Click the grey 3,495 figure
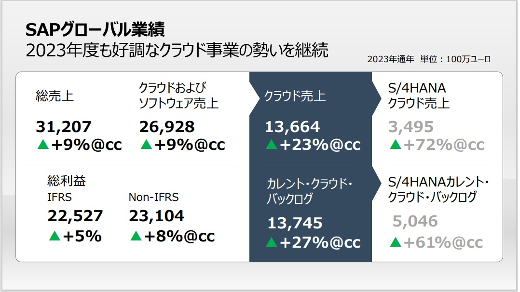520x292 pixels. point(411,127)
